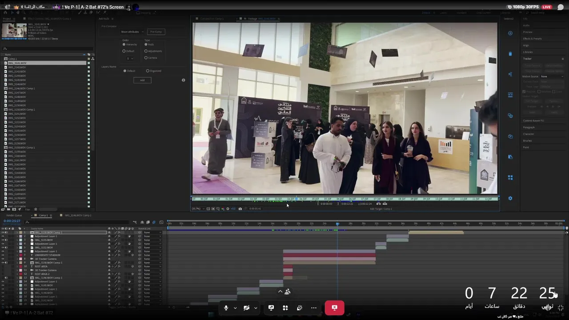Open the Parent dropdown for layer 1
This screenshot has height=320, width=569.
(152, 232)
